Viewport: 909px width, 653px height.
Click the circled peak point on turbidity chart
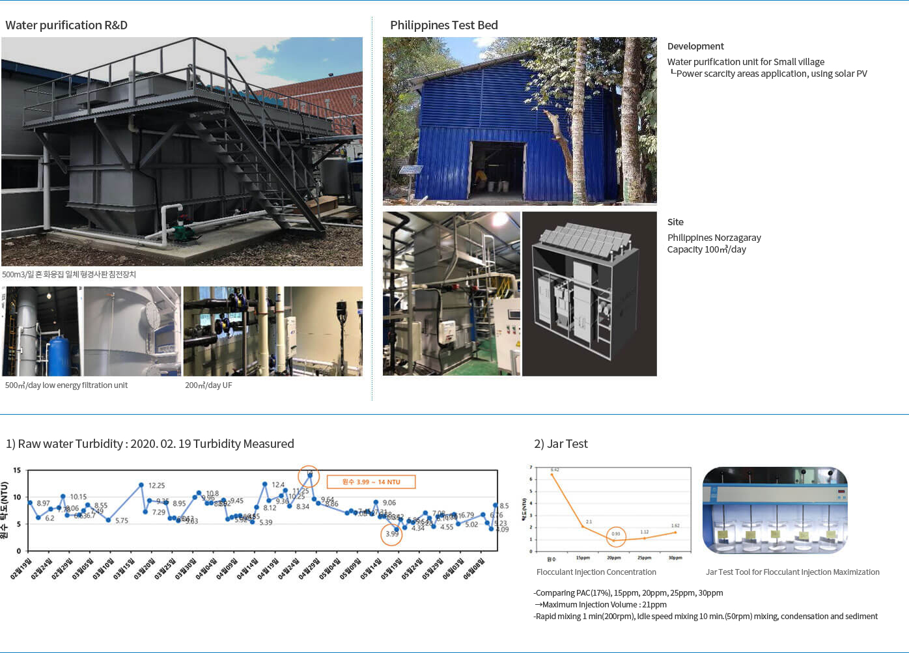tap(309, 475)
